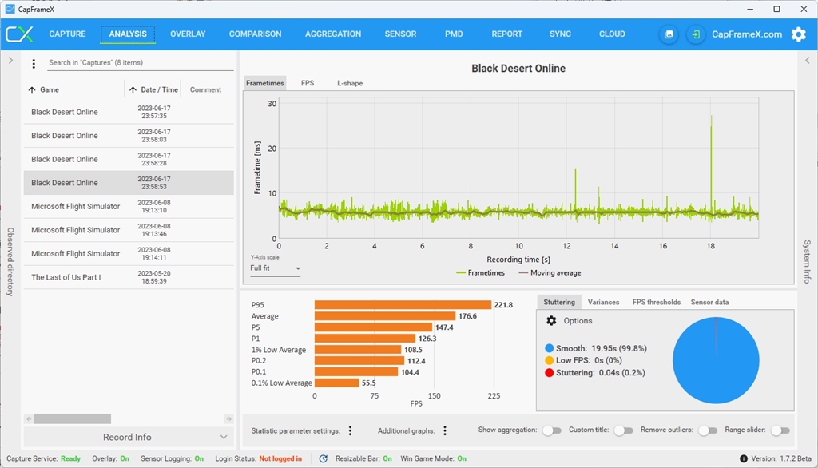Go to the COMPARISON tab
The height and width of the screenshot is (468, 818).
255,34
